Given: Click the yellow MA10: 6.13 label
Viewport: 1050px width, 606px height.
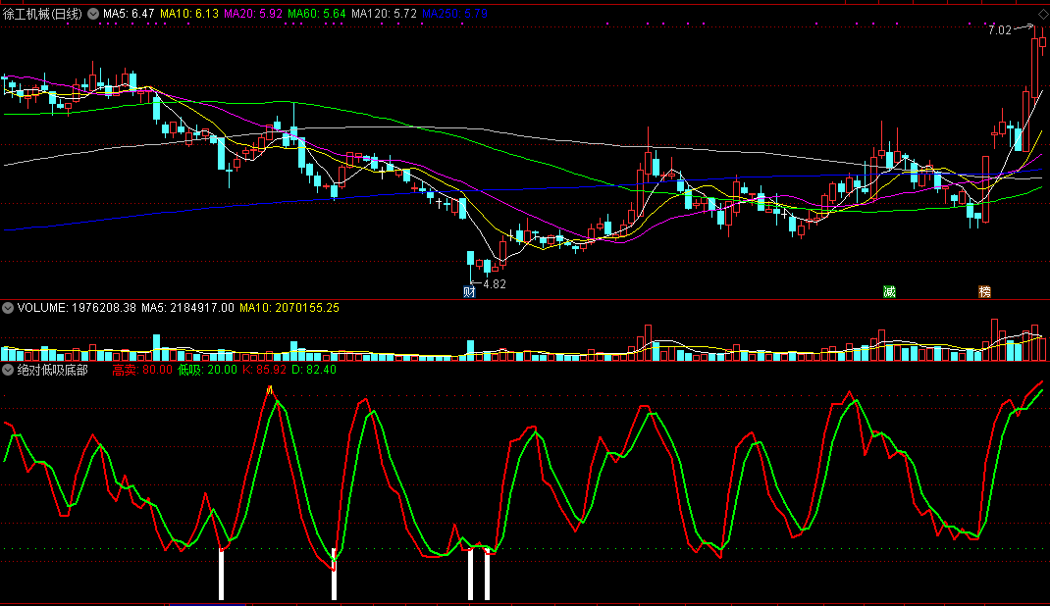Looking at the screenshot, I should click(x=189, y=14).
